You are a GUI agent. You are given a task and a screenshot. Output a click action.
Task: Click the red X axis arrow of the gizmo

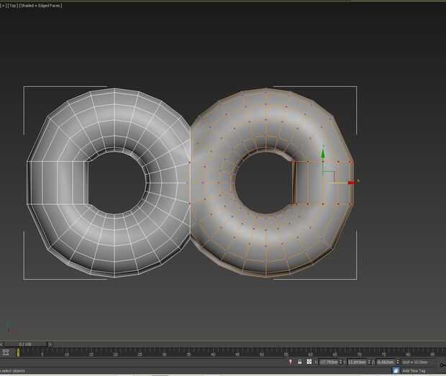351,183
